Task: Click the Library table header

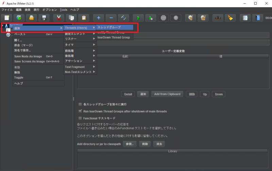Action: coord(173,151)
